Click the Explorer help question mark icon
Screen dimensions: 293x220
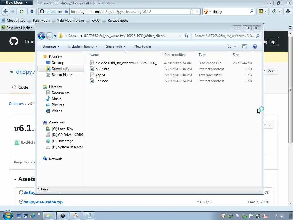pos(255,46)
